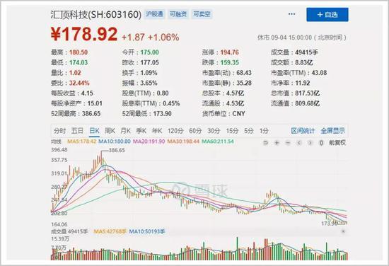The image size is (389, 266).
Task: Open the 前复权 adjustment dropdown
Action: coord(337,143)
